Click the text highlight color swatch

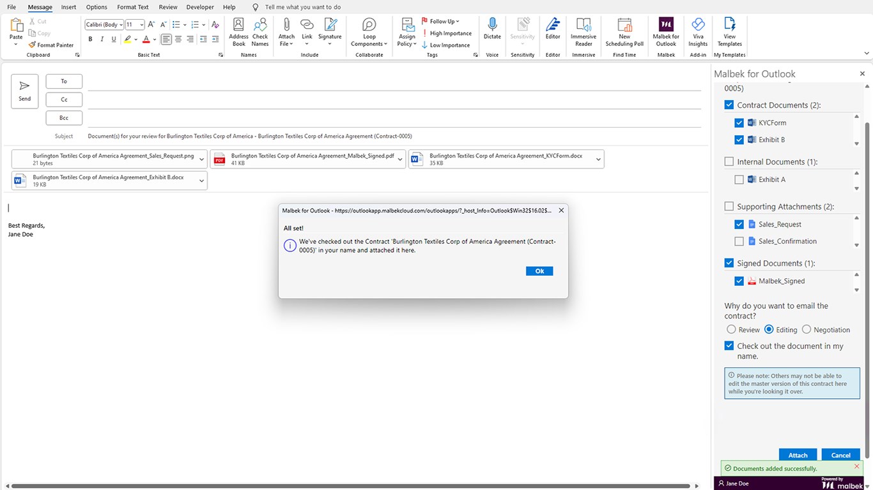pyautogui.click(x=128, y=40)
